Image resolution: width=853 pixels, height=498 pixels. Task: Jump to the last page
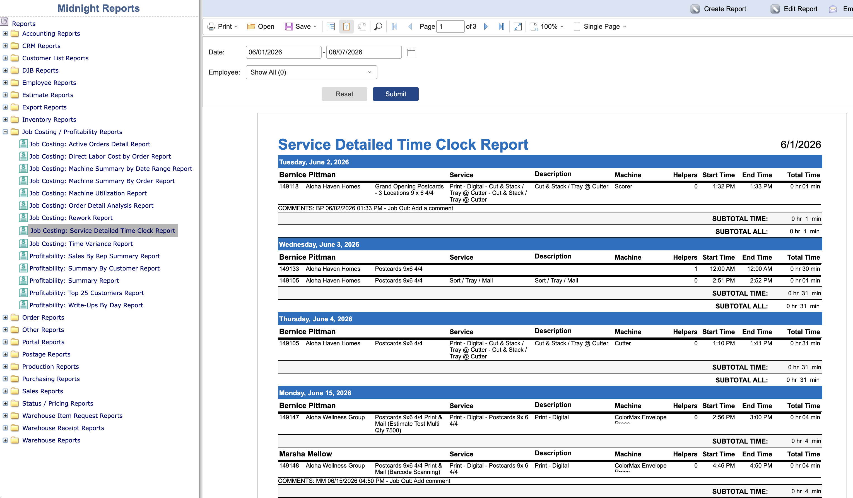[x=501, y=27]
